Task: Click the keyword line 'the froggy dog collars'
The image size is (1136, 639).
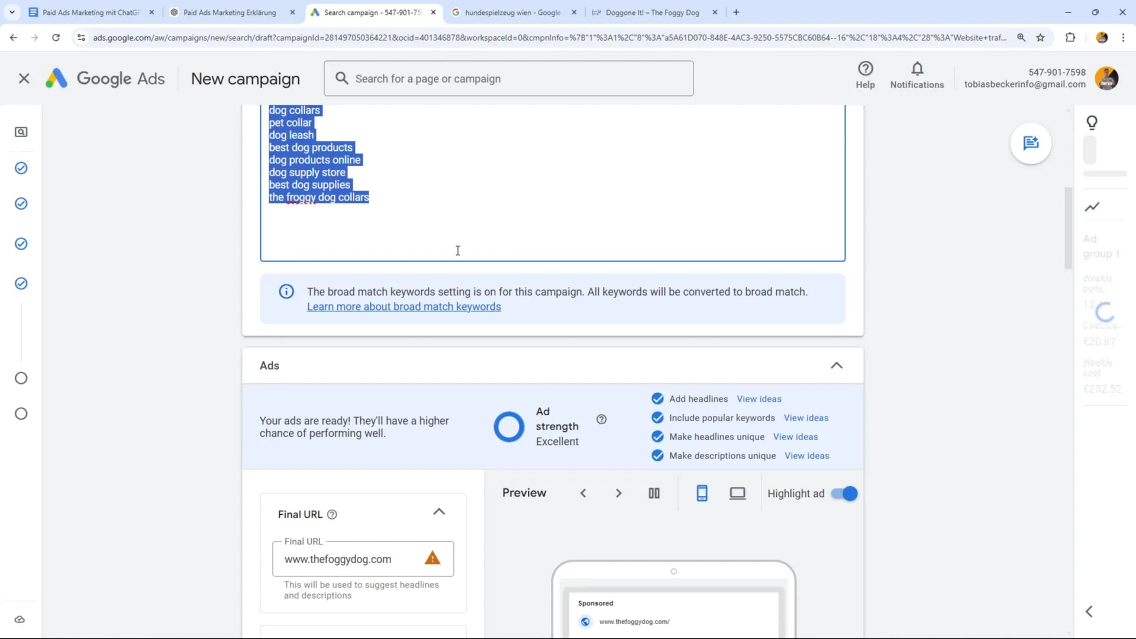Action: pos(319,197)
